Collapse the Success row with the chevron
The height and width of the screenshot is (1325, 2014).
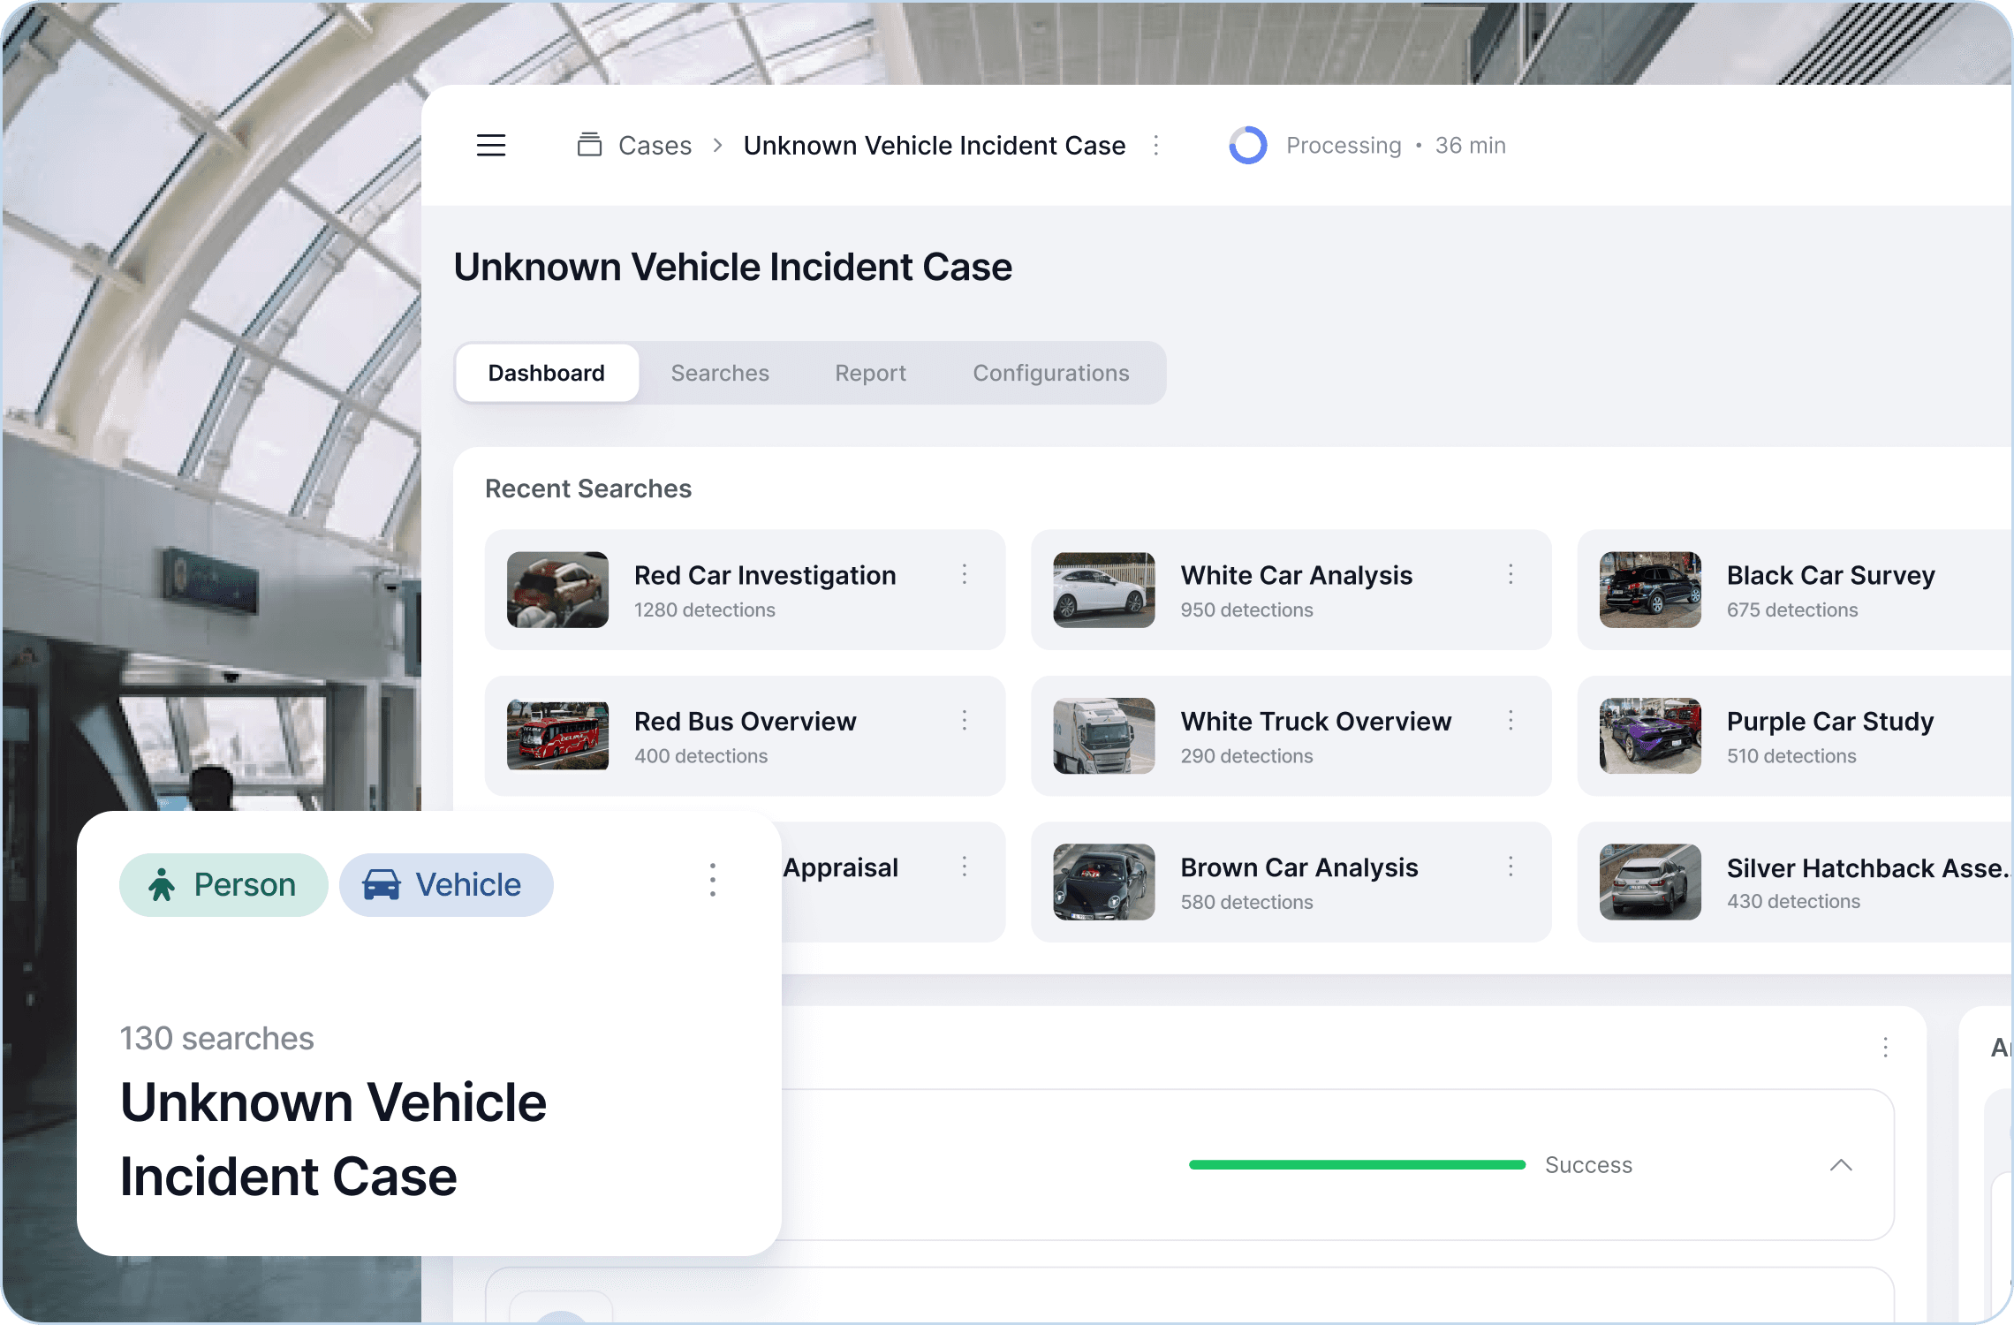(1841, 1165)
